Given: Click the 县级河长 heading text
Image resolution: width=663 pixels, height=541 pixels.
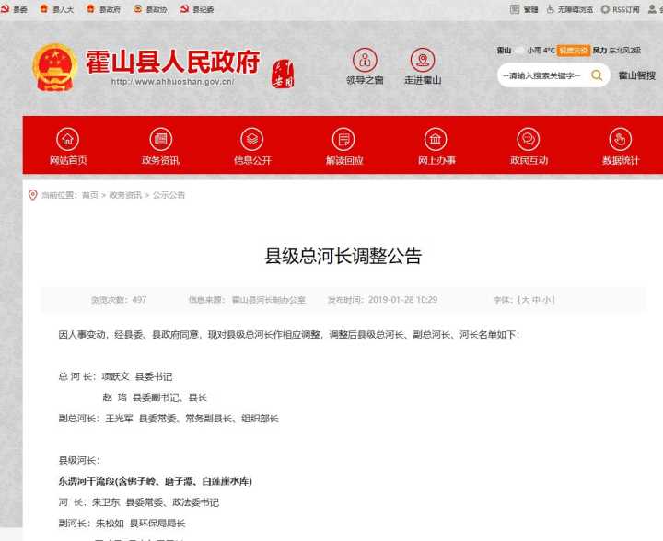Looking at the screenshot, I should point(79,460).
